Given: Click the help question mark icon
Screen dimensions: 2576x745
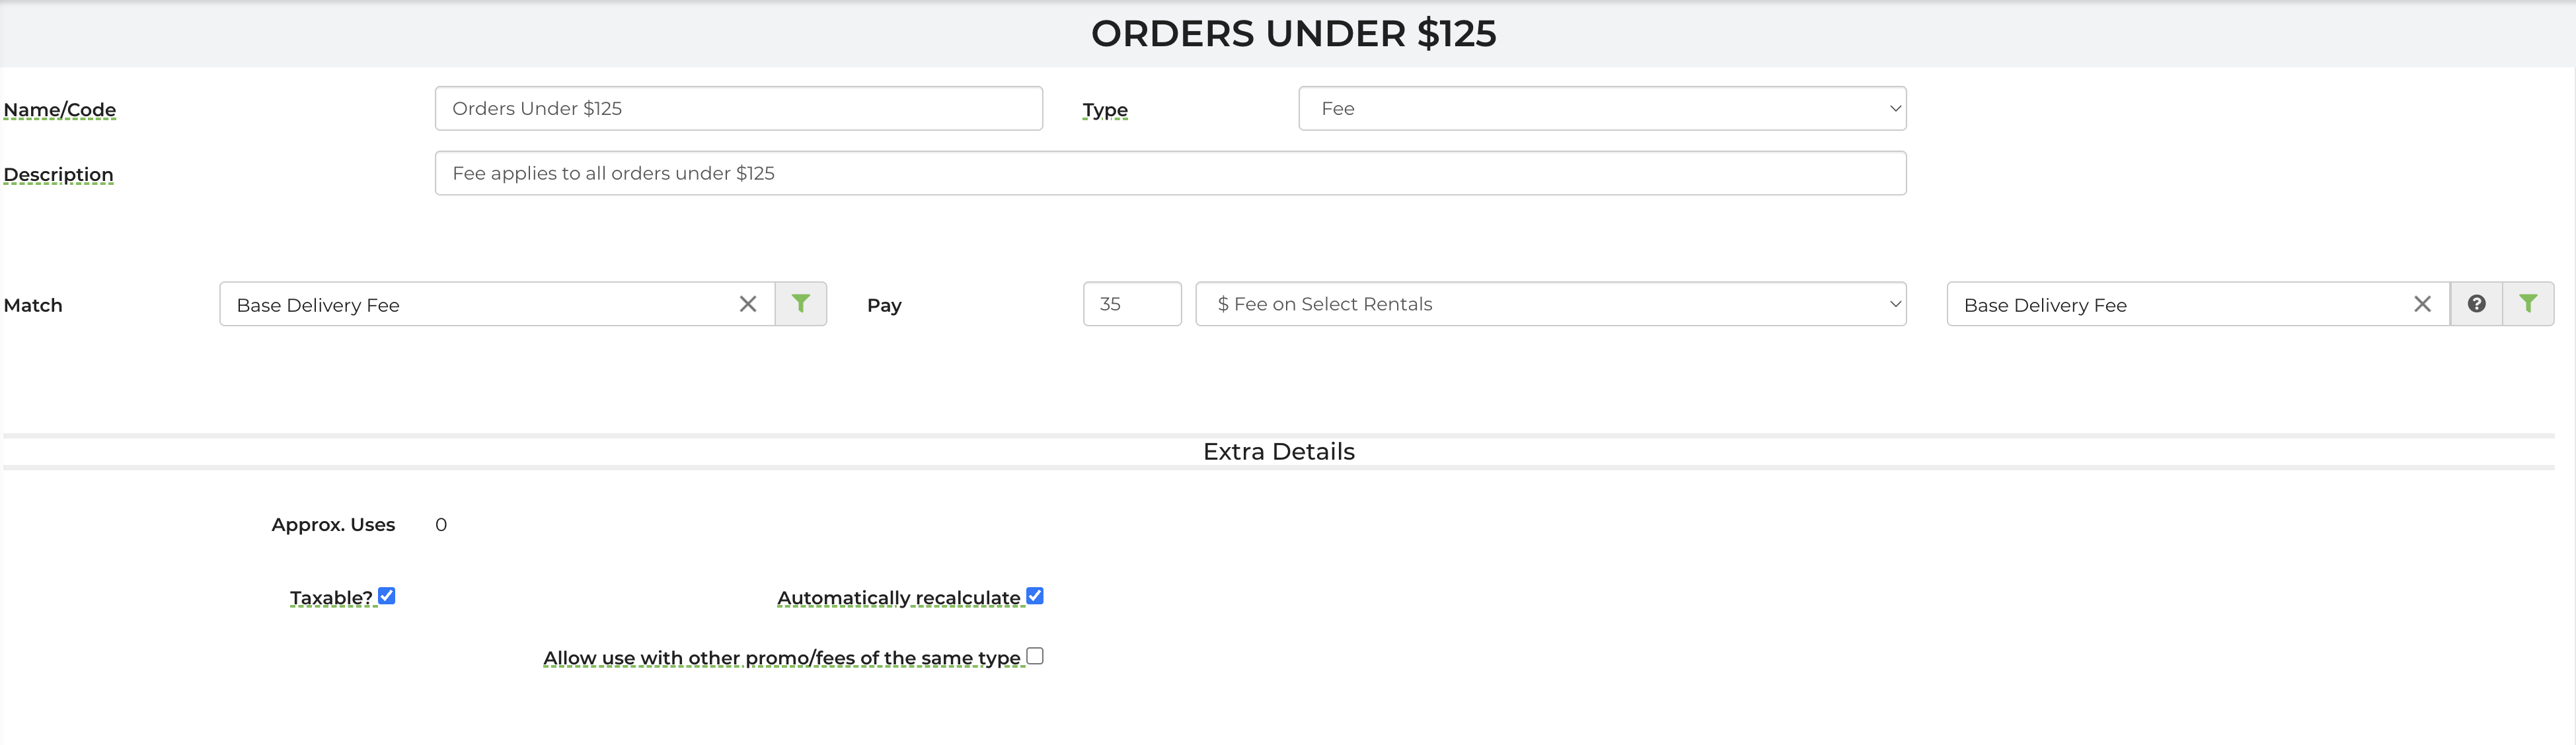Looking at the screenshot, I should [2476, 304].
